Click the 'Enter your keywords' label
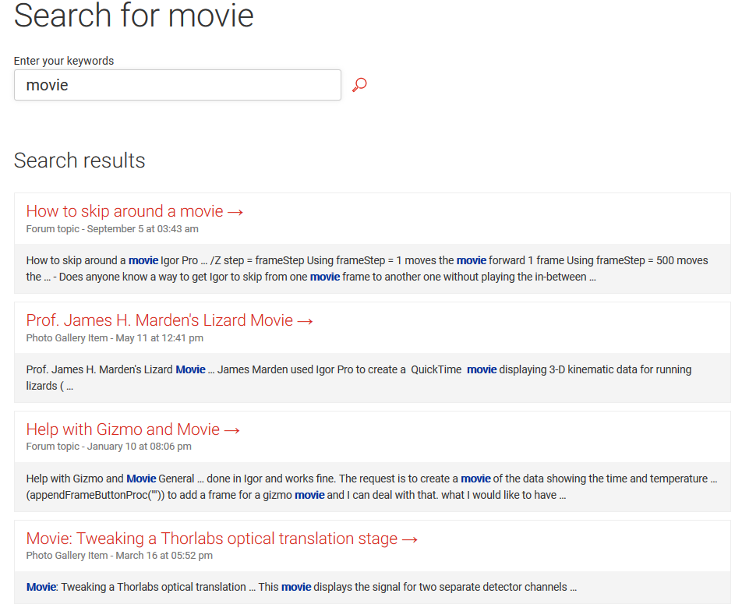 click(x=64, y=61)
